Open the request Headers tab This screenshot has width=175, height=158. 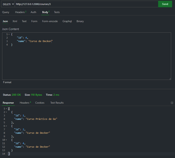pyautogui.click(x=21, y=12)
